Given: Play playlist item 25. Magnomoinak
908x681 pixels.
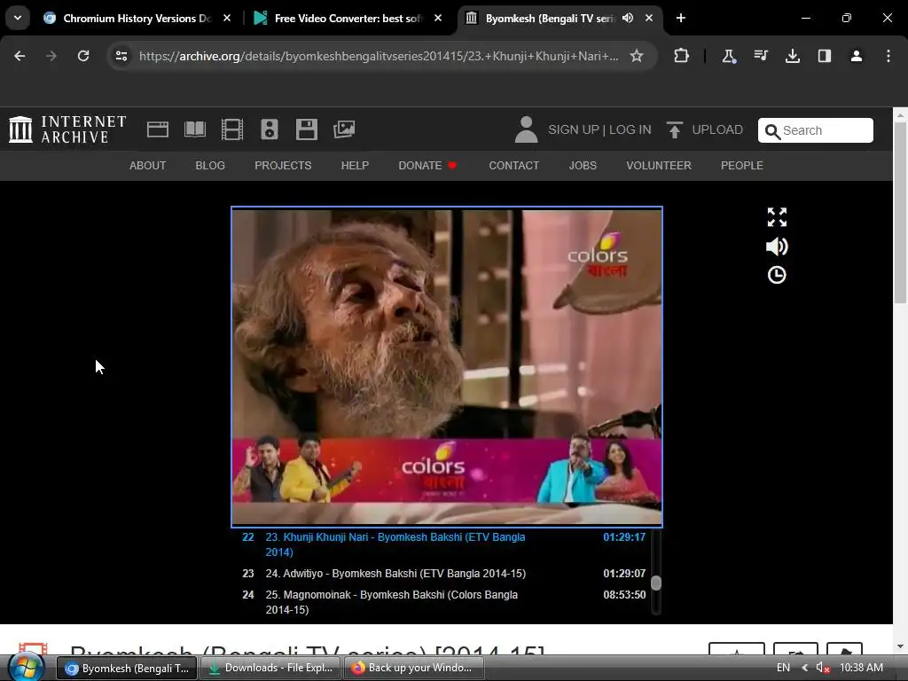Looking at the screenshot, I should 444,602.
